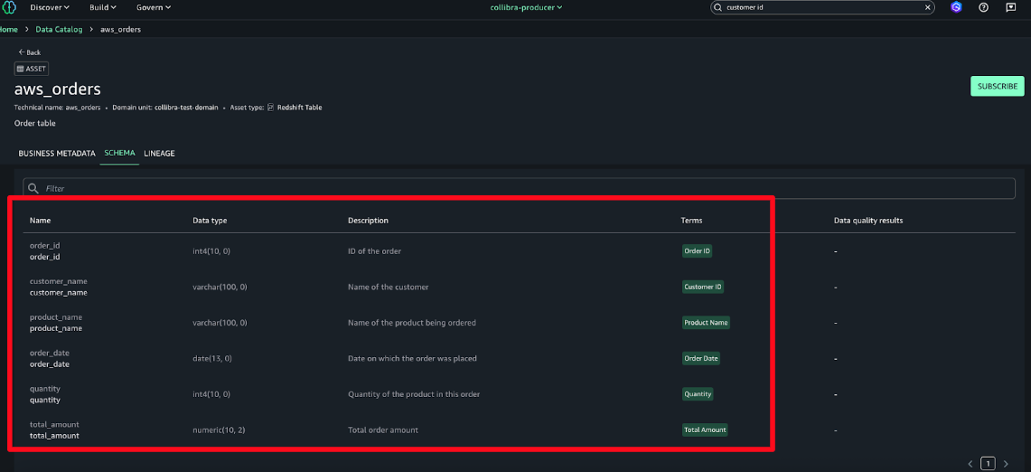Go to next page arrow in pagination
The width and height of the screenshot is (1031, 472).
pos(1006,464)
